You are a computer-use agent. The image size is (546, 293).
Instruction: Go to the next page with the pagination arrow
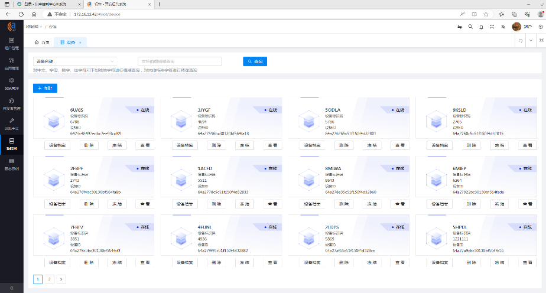(61, 279)
